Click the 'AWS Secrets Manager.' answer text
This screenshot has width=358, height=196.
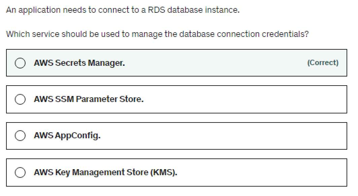tap(79, 63)
